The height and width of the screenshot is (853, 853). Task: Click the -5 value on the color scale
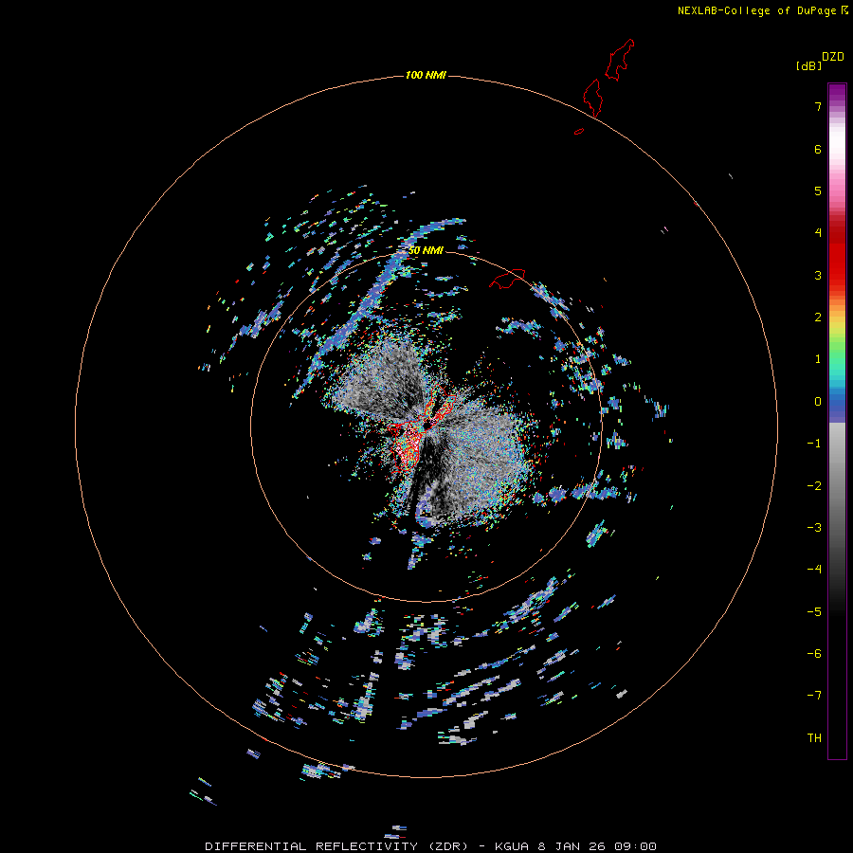tap(814, 612)
